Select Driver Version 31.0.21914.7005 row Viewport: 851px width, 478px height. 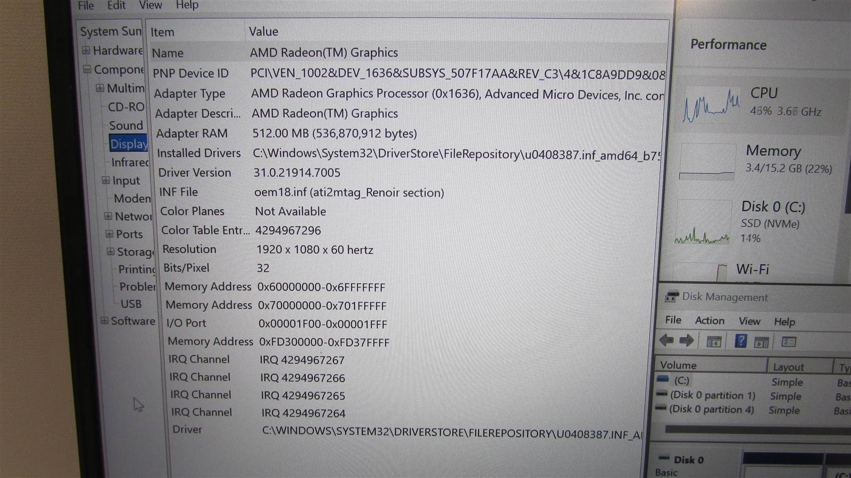coord(408,173)
